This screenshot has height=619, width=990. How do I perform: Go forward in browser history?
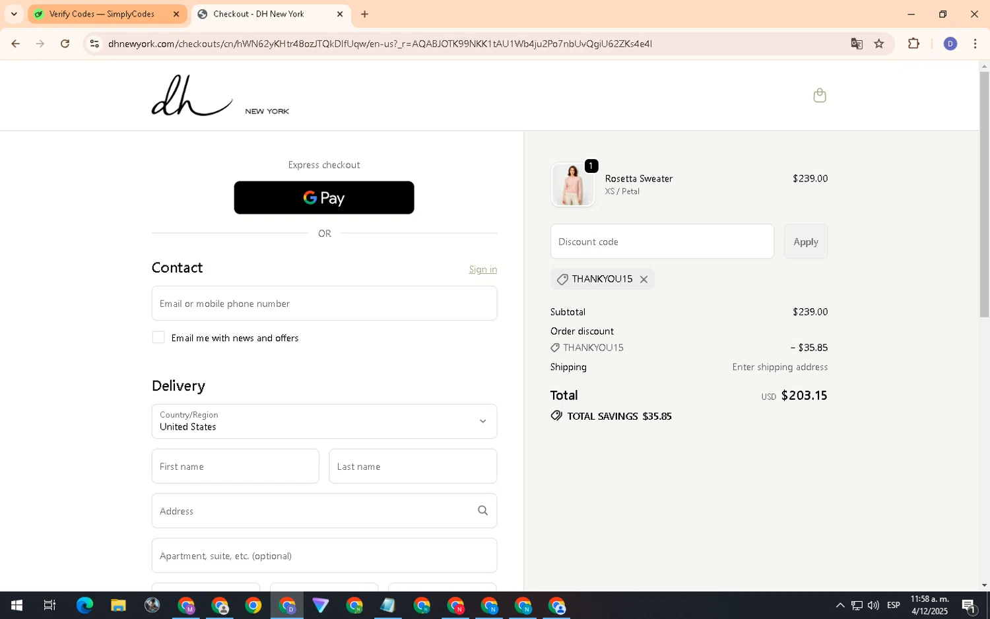click(x=40, y=44)
